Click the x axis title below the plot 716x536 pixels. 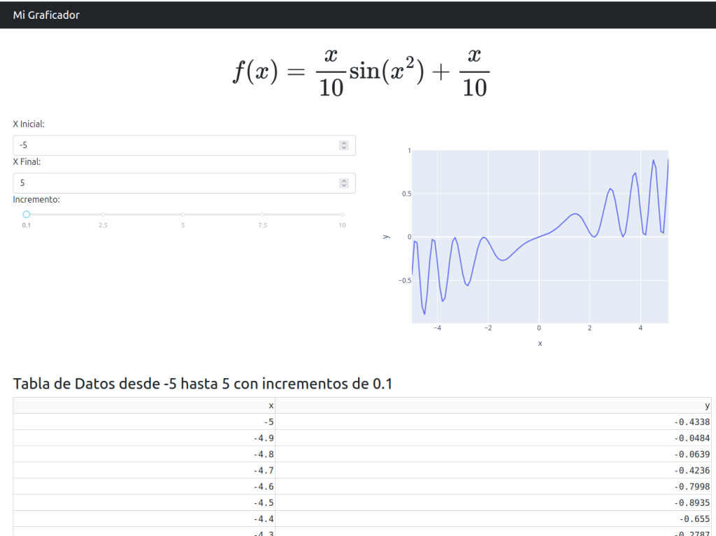pos(540,343)
